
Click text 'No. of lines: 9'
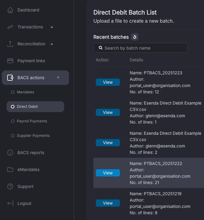tap(143, 213)
